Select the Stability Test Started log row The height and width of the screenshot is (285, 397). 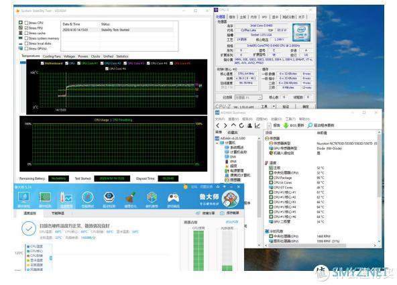pyautogui.click(x=118, y=30)
